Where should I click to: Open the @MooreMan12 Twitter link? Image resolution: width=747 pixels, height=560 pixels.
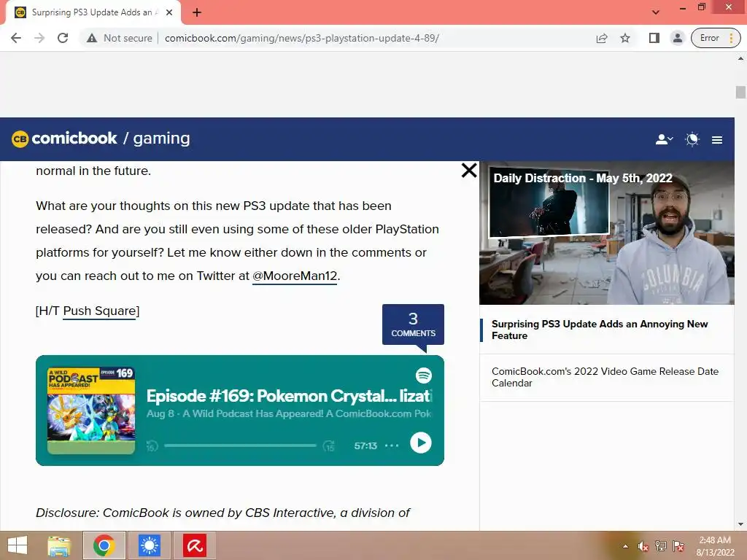(295, 276)
